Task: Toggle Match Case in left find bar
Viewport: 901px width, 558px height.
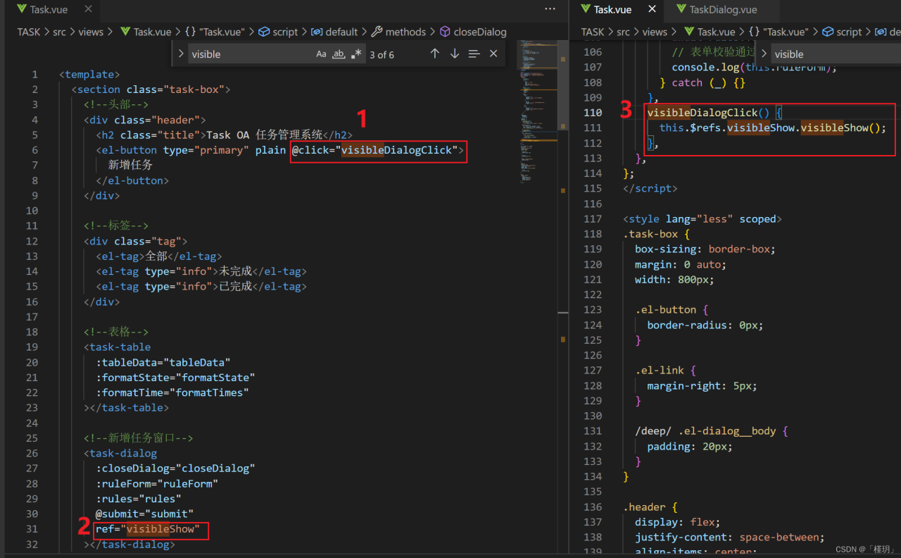Action: click(x=321, y=54)
